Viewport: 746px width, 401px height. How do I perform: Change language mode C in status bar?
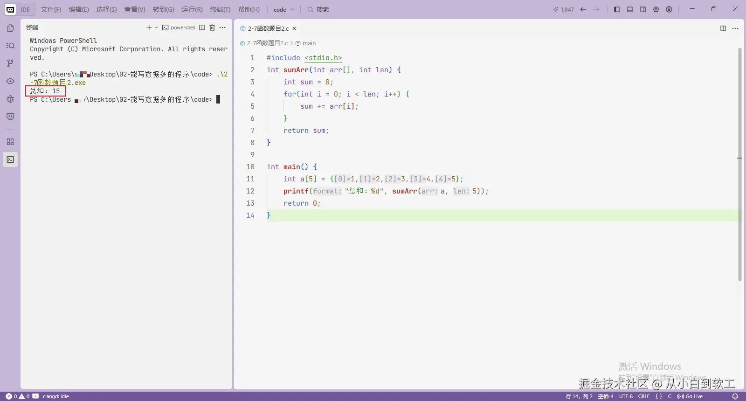tap(670, 396)
